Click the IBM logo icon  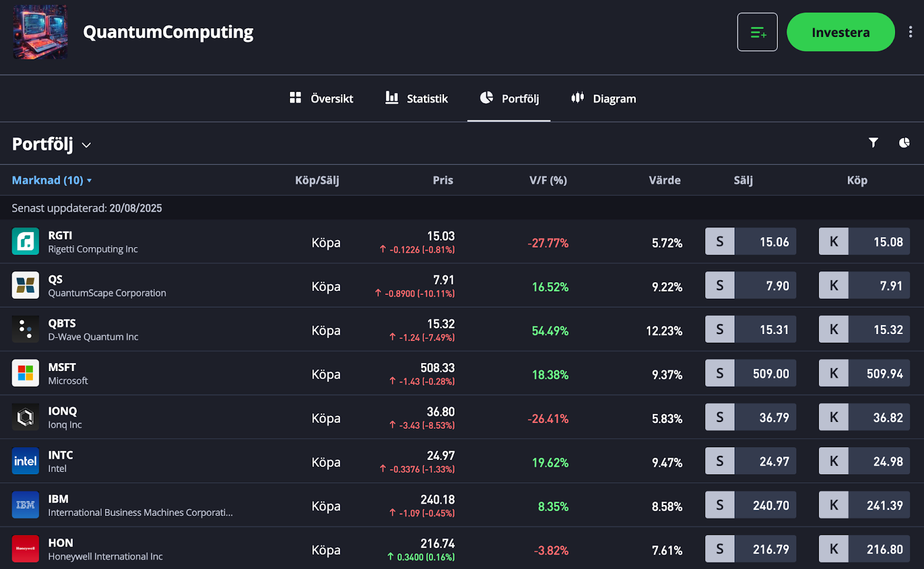click(x=25, y=505)
